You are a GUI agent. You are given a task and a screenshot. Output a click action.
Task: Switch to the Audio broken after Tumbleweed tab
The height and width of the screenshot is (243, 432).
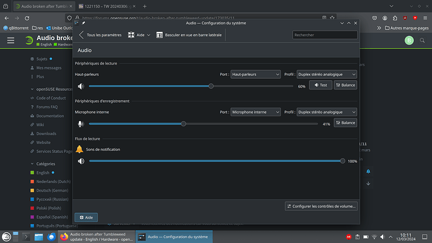(44, 6)
